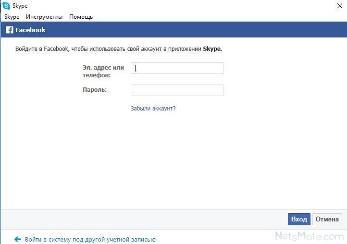
Task: Click the bold Skype word in instructions
Action: [x=212, y=49]
